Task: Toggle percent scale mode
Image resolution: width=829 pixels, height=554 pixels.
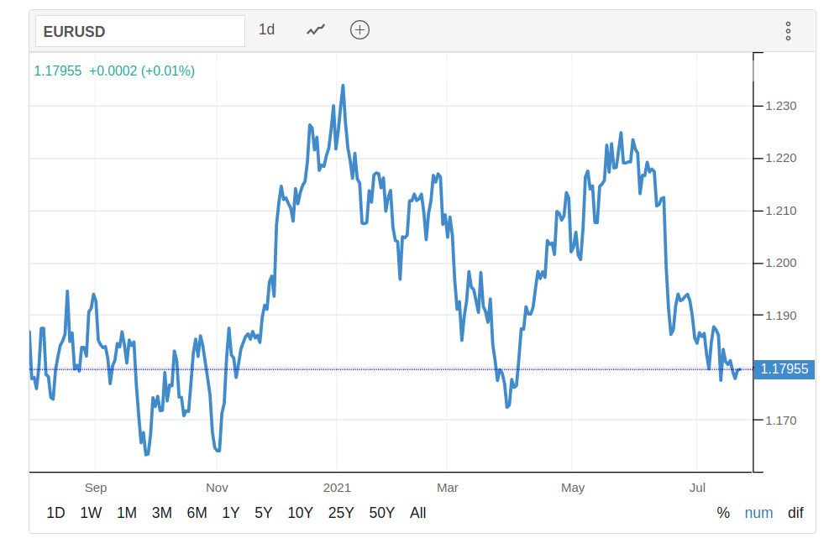Action: click(723, 513)
